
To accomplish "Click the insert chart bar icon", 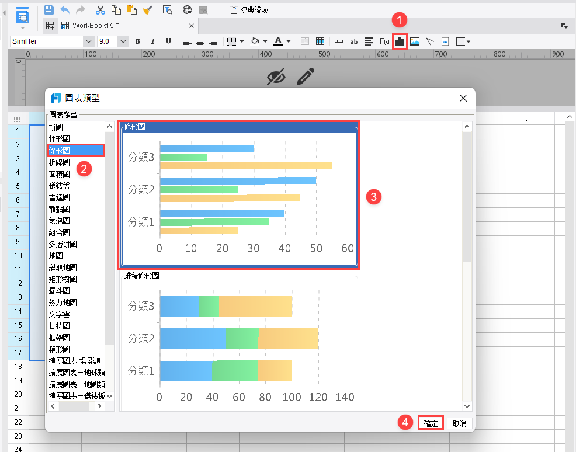I will click(400, 41).
